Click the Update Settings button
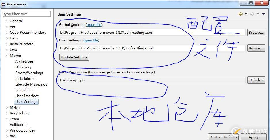Image resolution: width=270 pixels, height=140 pixels. [x=74, y=57]
